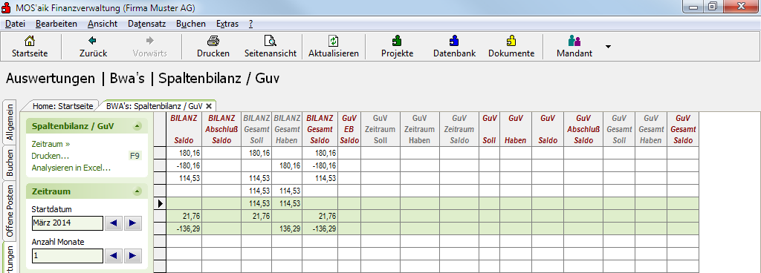Screen dimensions: 761x273
Task: Click the MOS'aik application icon in title bar
Action: [7, 7]
